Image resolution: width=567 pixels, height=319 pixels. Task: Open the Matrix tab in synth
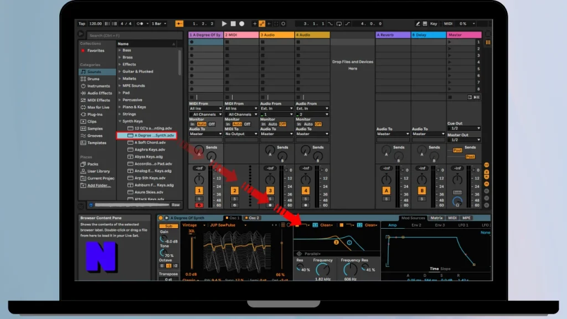[436, 218]
